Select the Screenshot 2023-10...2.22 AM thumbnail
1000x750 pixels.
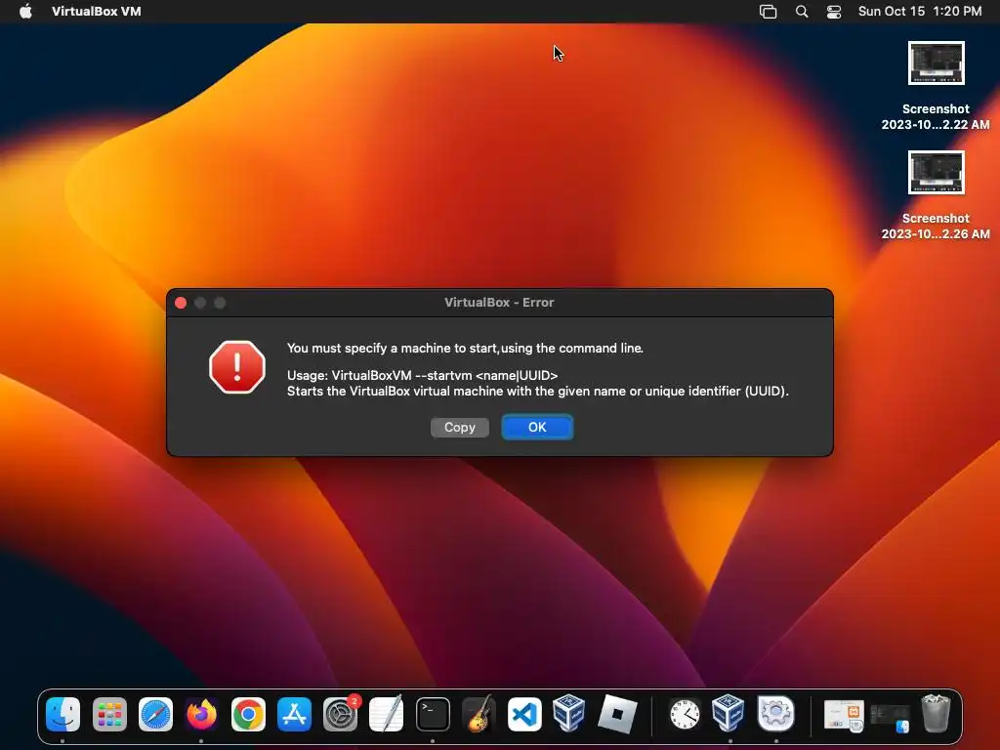[x=936, y=62]
